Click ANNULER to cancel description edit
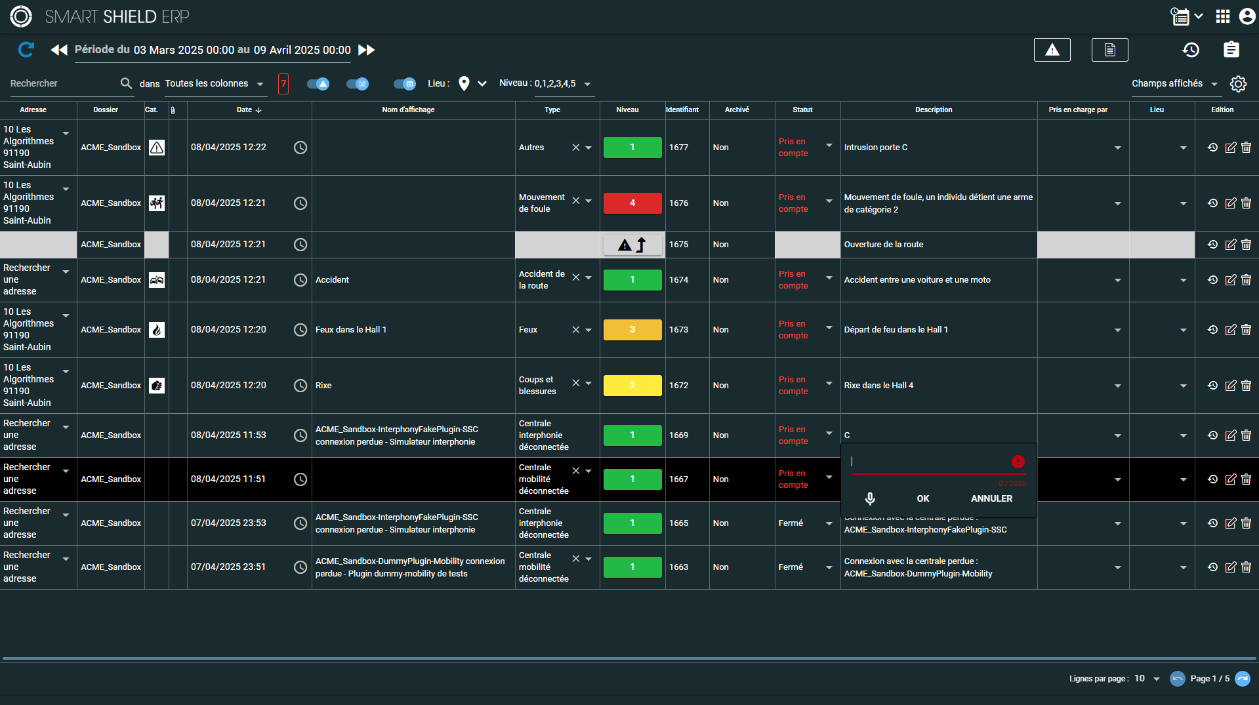 [x=991, y=498]
